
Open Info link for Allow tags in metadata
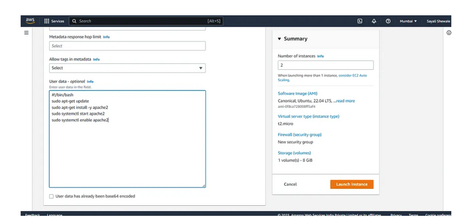click(96, 60)
